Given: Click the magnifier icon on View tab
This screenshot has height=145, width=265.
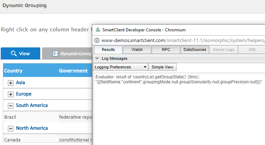Looking at the screenshot, I should pos(14,53).
